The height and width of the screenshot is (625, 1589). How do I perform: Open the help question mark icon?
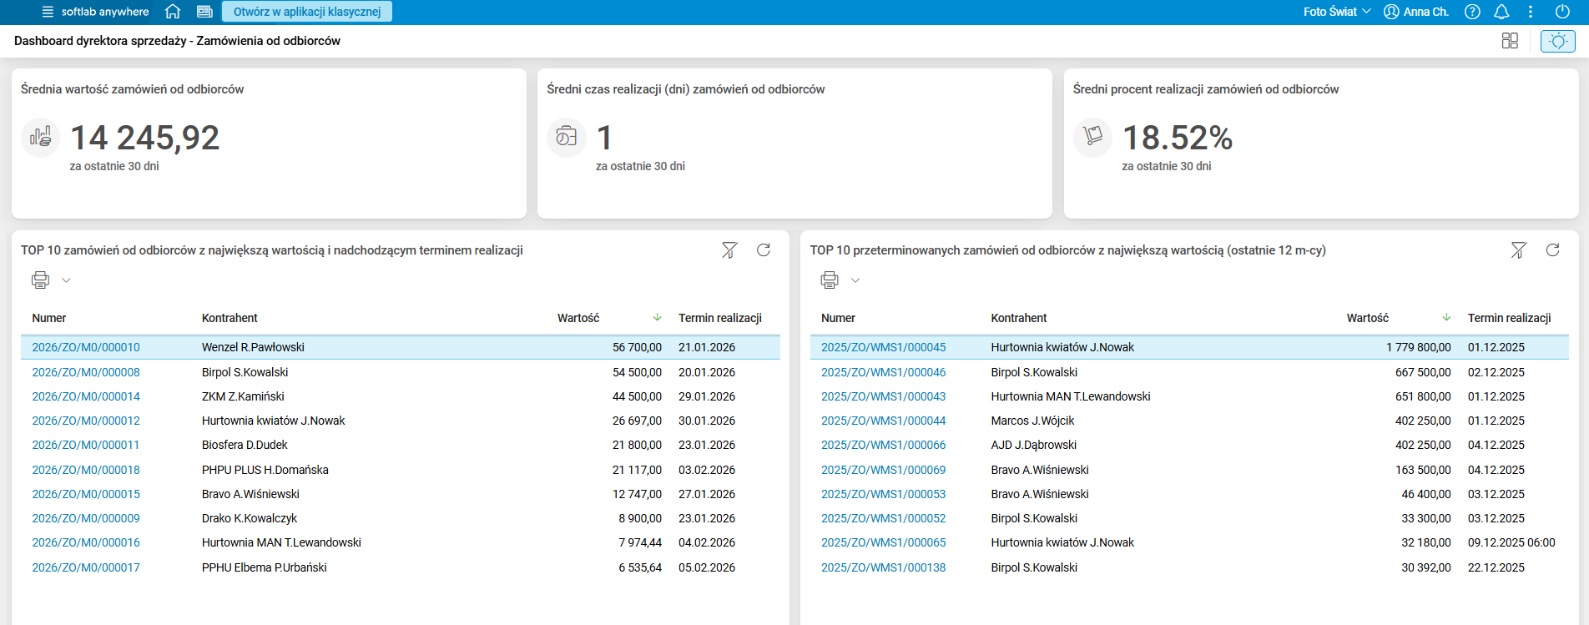coord(1473,12)
